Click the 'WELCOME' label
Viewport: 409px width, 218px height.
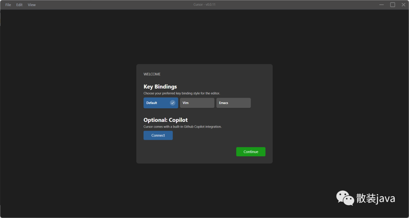click(x=152, y=74)
